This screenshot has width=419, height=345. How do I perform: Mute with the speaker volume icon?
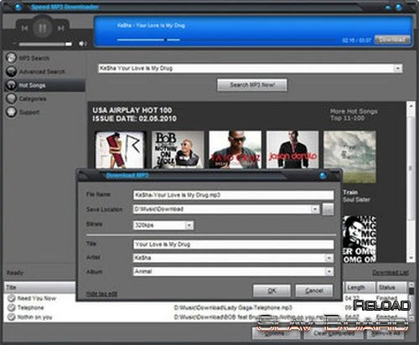point(82,44)
